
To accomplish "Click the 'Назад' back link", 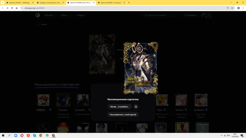I will coord(42,24).
